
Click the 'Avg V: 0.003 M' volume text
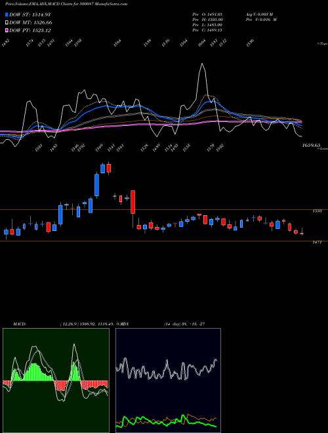(259, 14)
